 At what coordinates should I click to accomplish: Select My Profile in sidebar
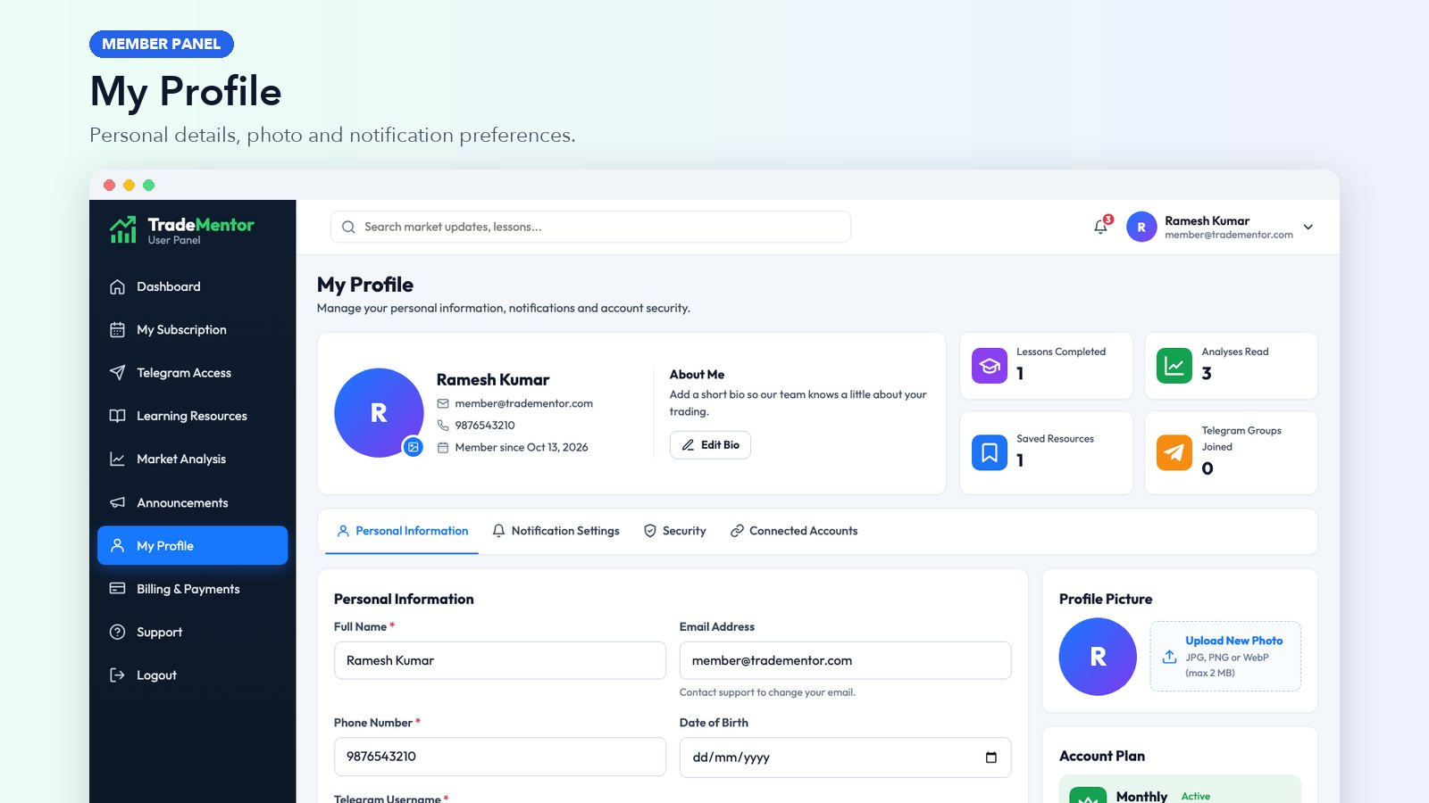coord(193,545)
